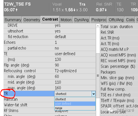The image size is (138, 116).
Task: Click the scrollbar up arrow
Action: pyautogui.click(x=98, y=26)
